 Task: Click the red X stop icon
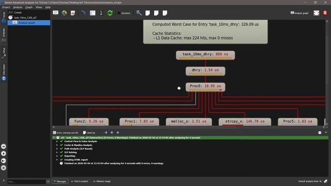click(325, 13)
